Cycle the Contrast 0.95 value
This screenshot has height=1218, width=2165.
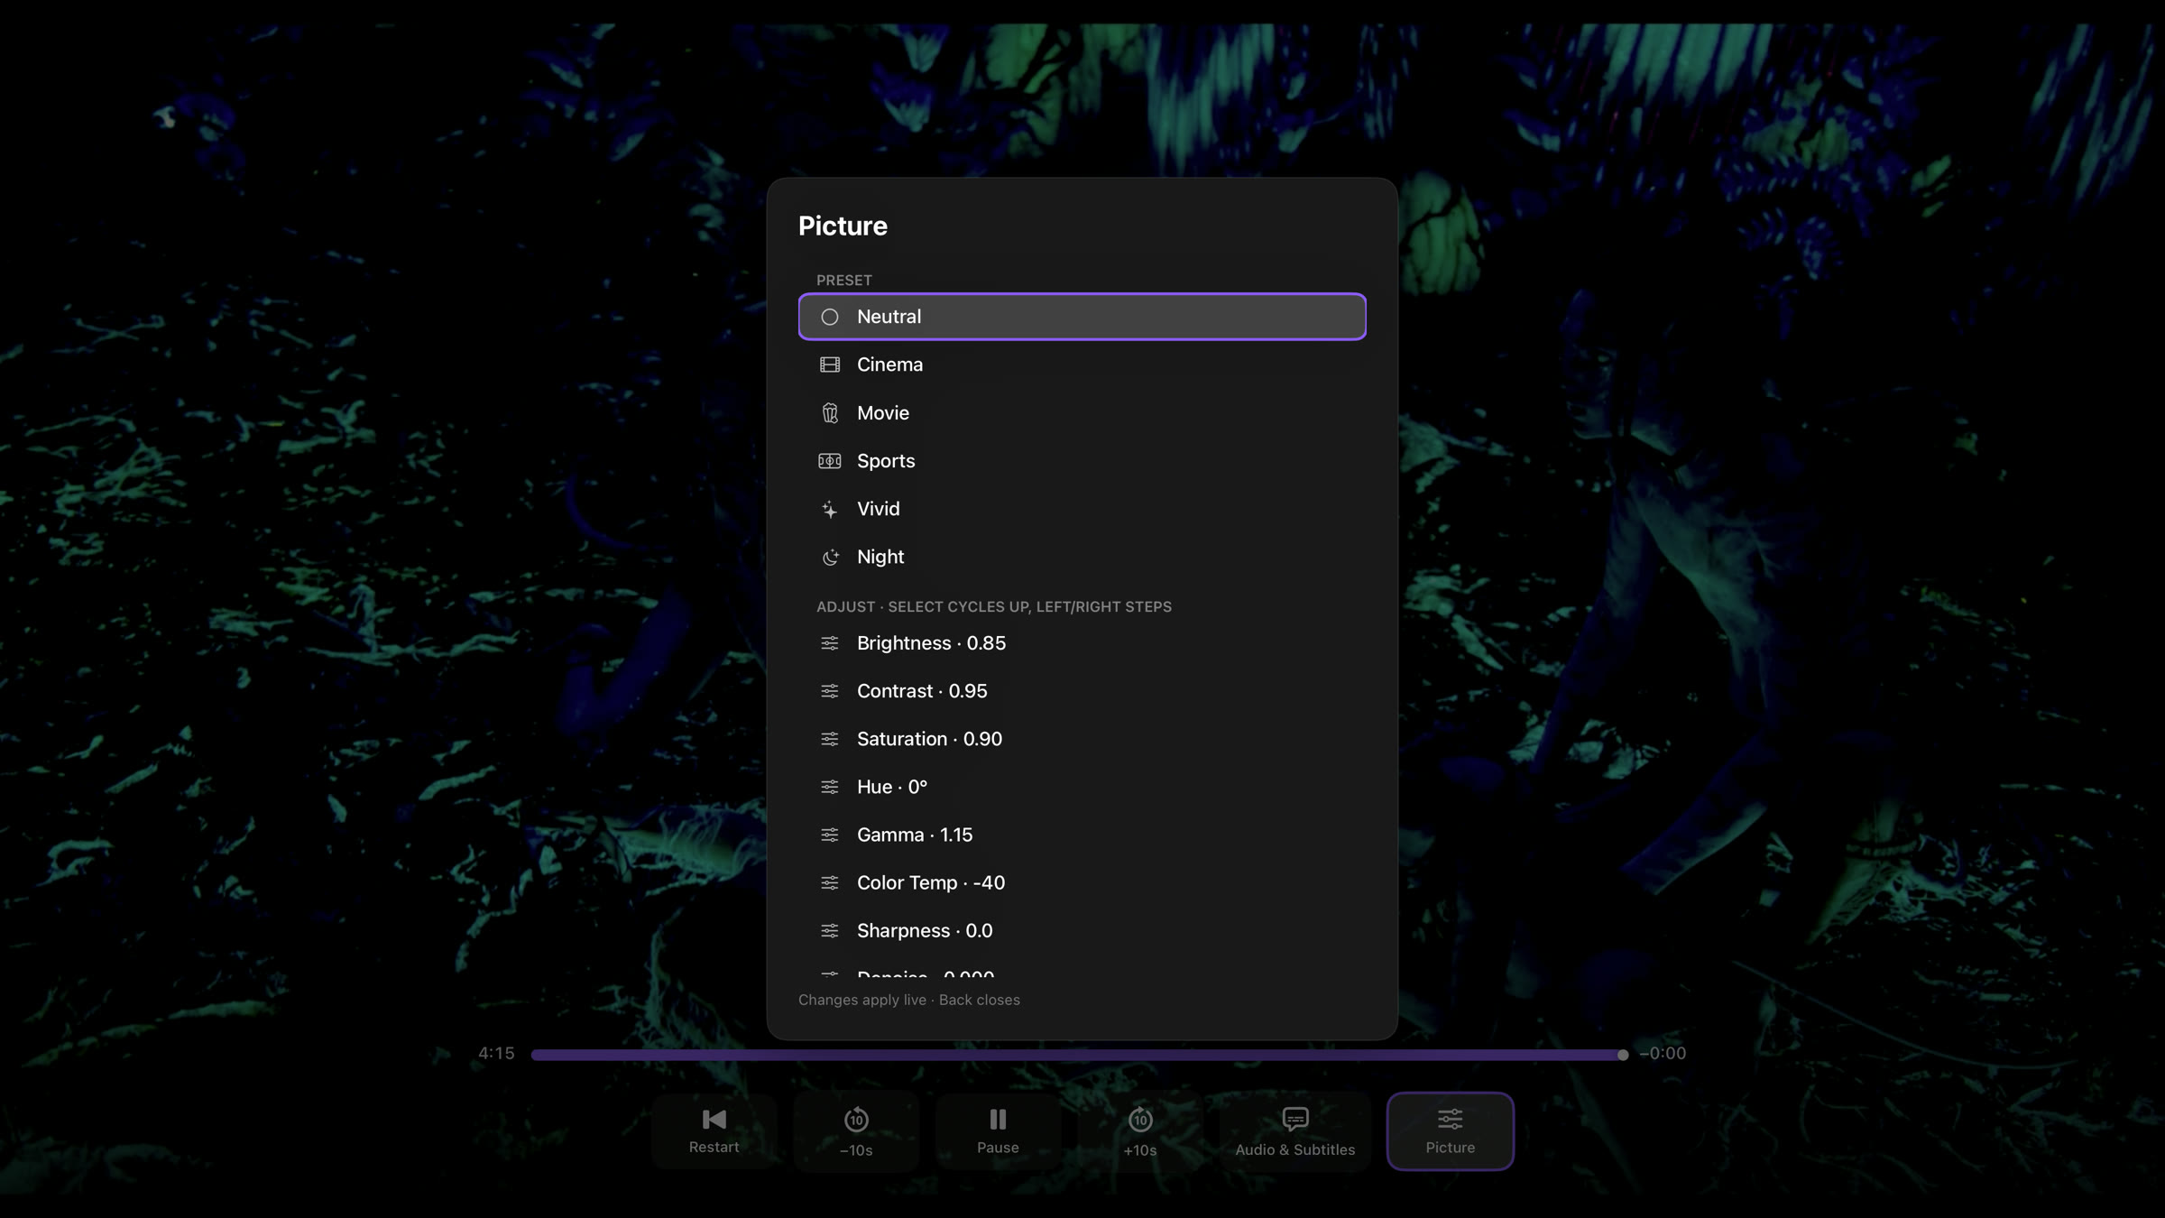(1082, 691)
